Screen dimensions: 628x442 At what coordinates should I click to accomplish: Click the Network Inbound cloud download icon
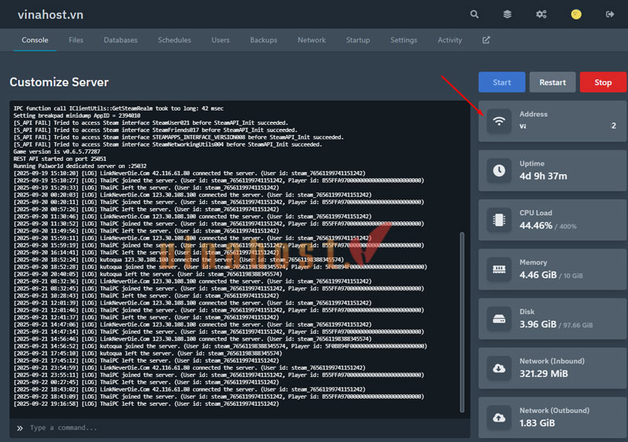[x=499, y=367]
